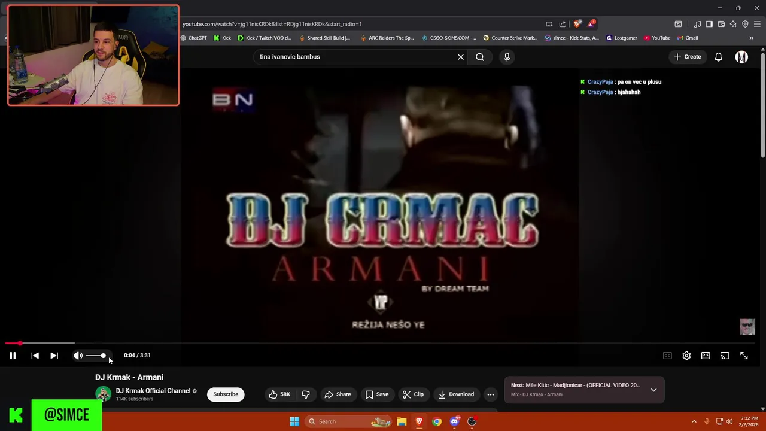Open ChatGPT bookmark

[x=193, y=38]
